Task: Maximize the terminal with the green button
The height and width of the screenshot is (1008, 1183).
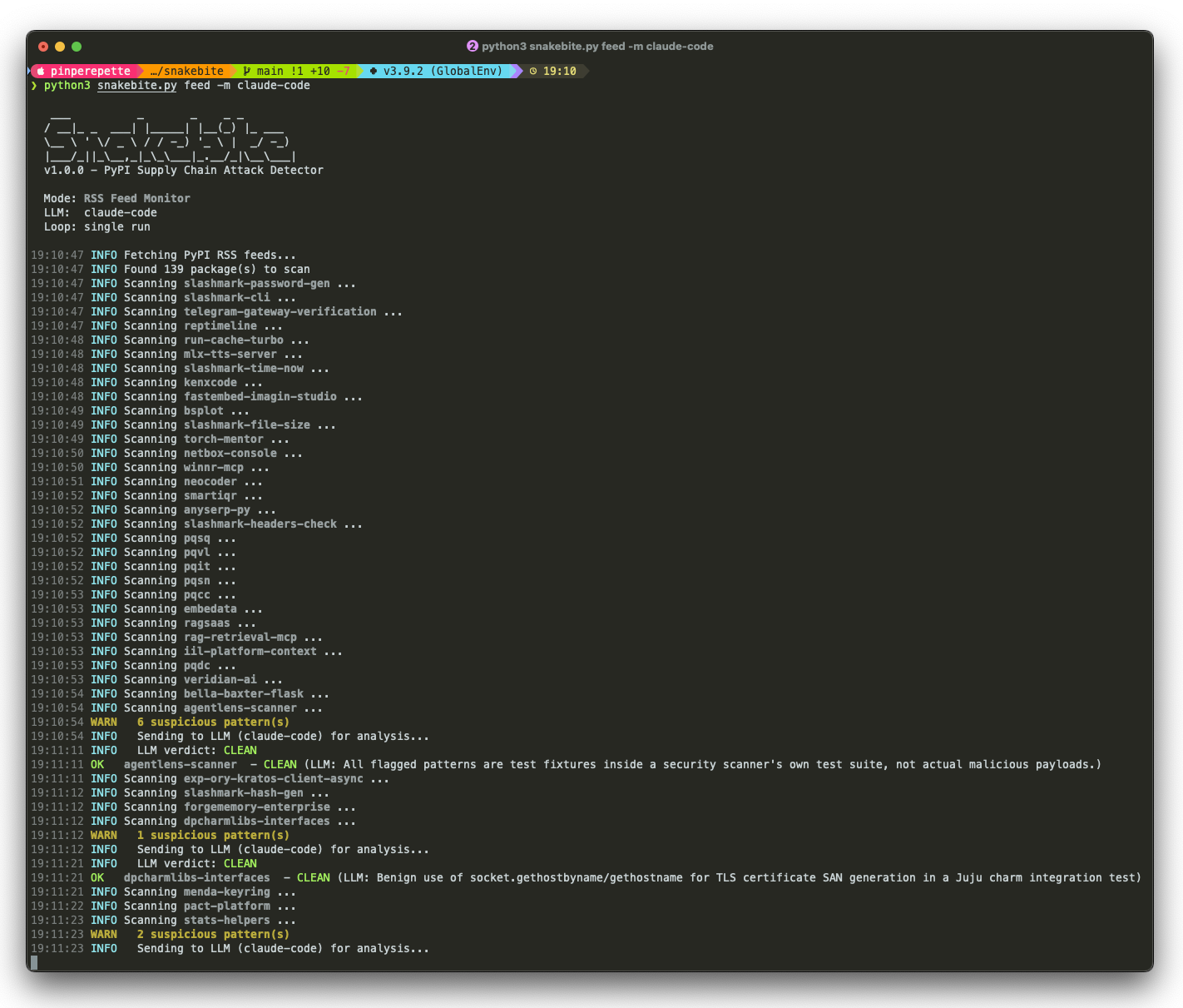Action: 77,47
